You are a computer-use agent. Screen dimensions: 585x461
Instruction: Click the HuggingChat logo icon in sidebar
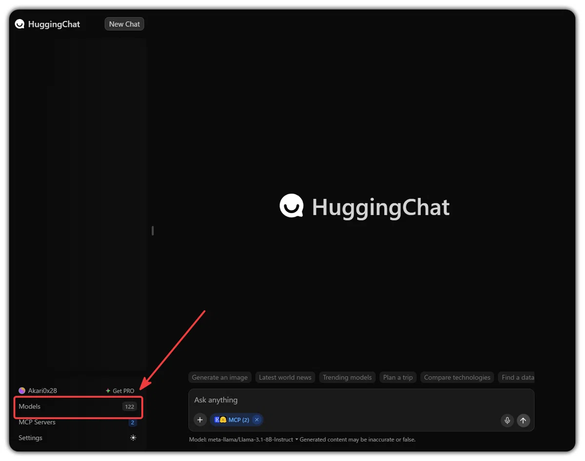(19, 24)
